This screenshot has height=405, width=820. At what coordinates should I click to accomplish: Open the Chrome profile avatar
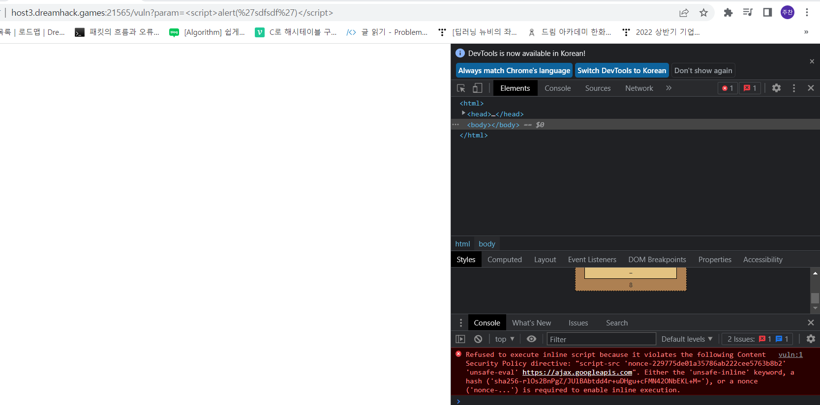(x=788, y=12)
